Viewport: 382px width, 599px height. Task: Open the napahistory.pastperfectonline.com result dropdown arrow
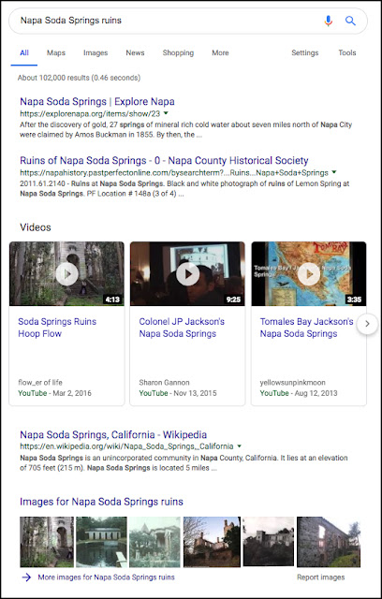[334, 172]
